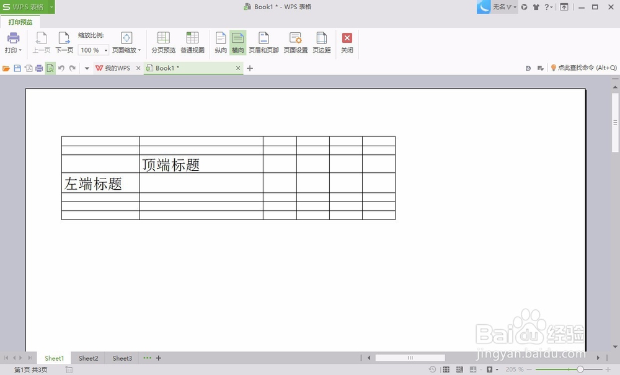The image size is (620, 375).
Task: Add a new document tab with plus
Action: pyautogui.click(x=250, y=68)
